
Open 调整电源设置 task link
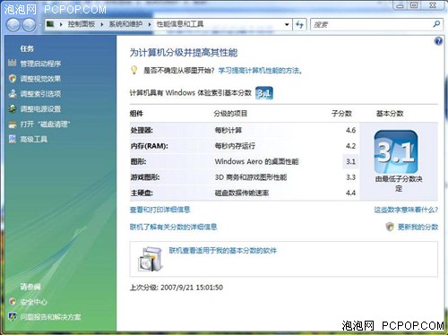(x=40, y=109)
